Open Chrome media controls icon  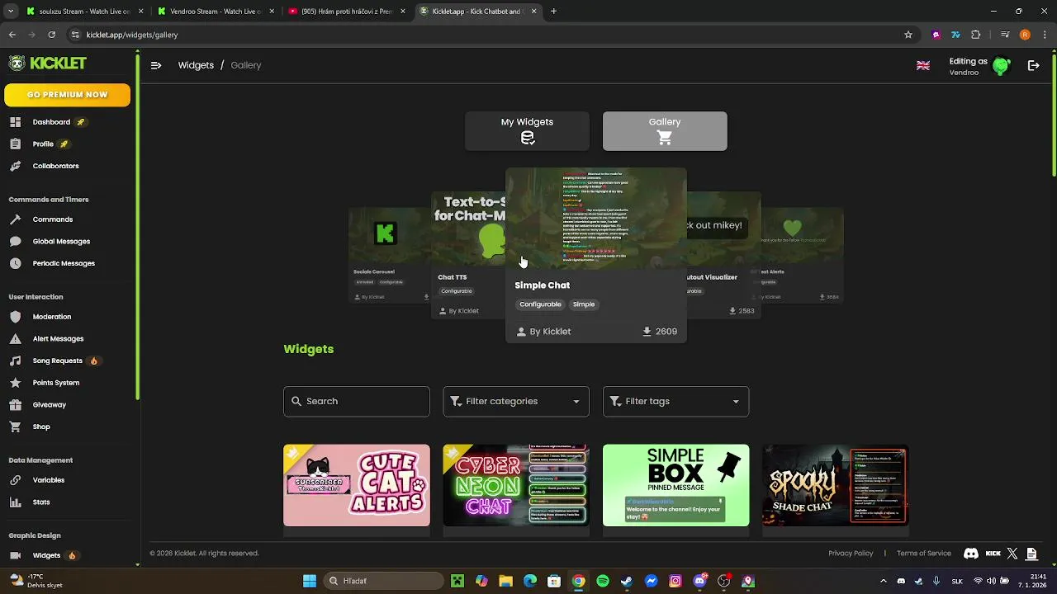[1005, 35]
